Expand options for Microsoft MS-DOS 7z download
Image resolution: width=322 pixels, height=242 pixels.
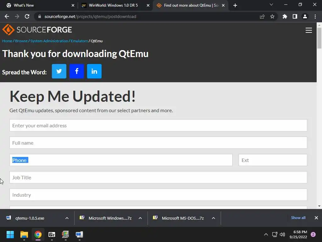(214, 218)
